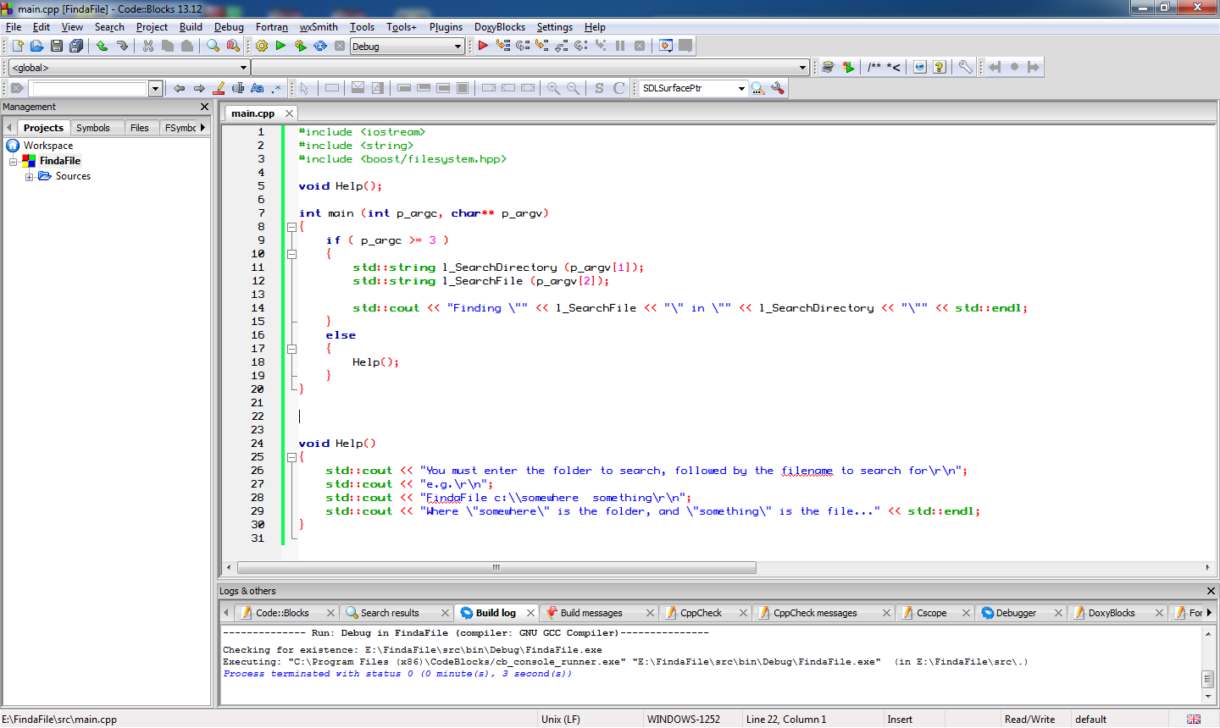Toggle match case Aa option

(258, 88)
